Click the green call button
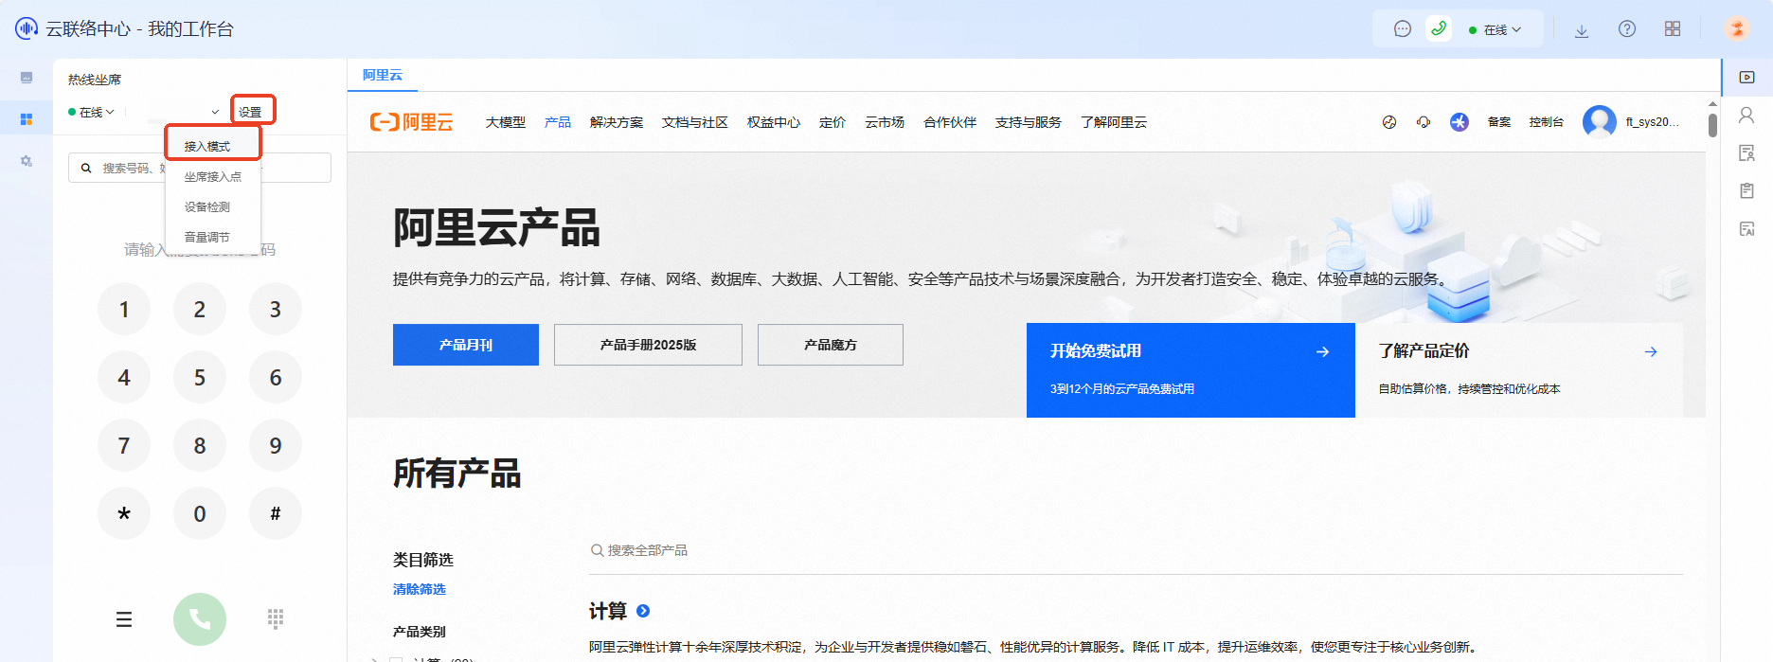This screenshot has width=1773, height=662. pos(200,619)
